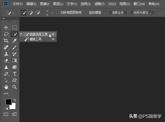Select the Pen tool

(x=6, y=74)
